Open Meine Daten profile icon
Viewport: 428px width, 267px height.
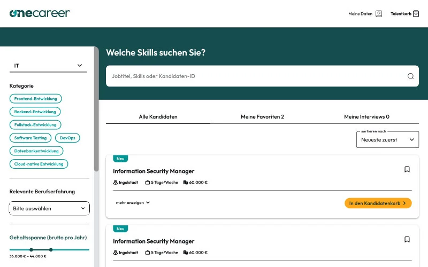(379, 14)
